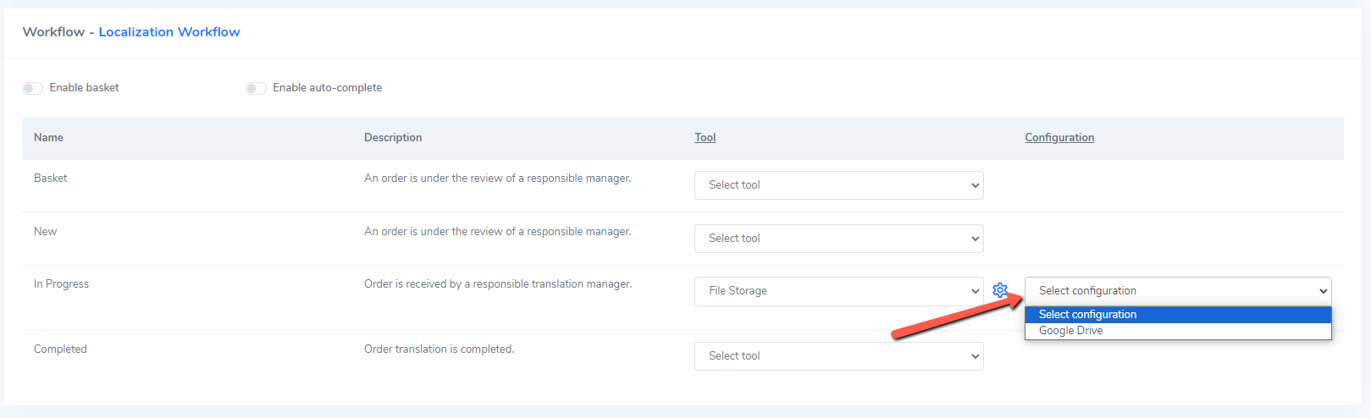Toggle the Enable auto-complete switch
This screenshot has height=418, width=1371.
pyautogui.click(x=256, y=88)
